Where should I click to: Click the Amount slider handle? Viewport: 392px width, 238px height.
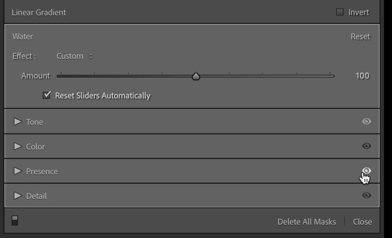(x=196, y=76)
